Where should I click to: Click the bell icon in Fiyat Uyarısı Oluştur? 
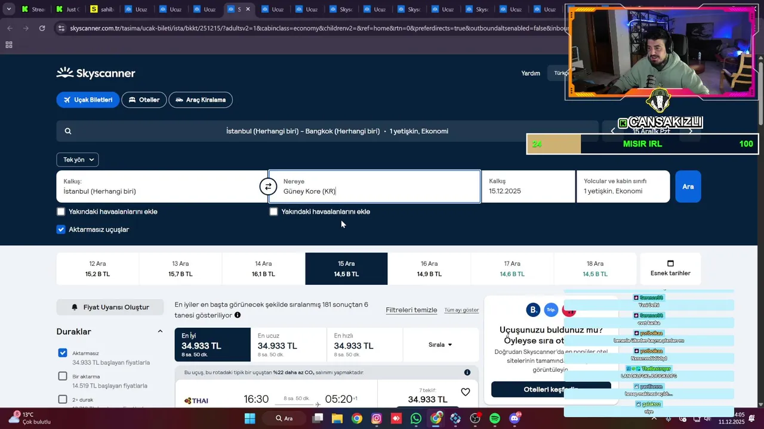75,307
